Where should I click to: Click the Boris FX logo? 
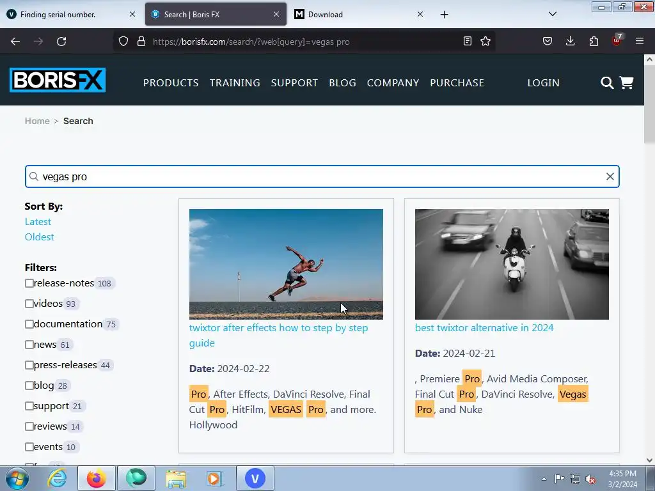coord(58,80)
